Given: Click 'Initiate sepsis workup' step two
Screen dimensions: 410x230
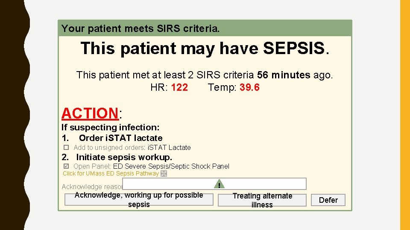Looking at the screenshot, I should coord(124,157).
